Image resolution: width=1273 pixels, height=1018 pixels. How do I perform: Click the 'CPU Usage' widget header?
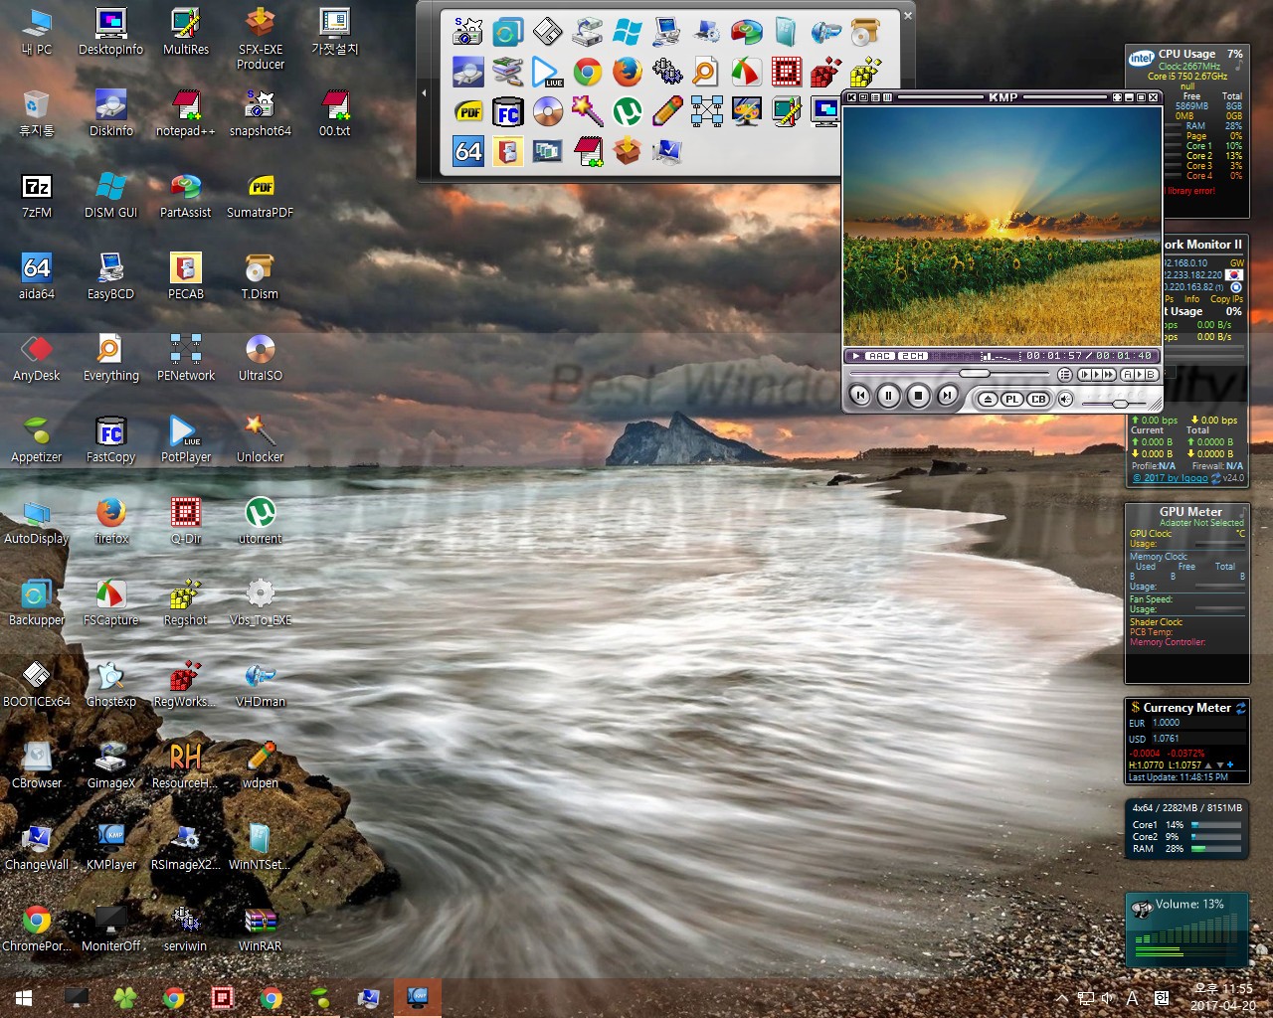pos(1186,54)
